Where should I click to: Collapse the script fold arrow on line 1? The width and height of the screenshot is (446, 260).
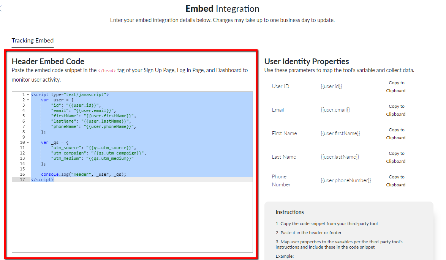tap(28, 95)
